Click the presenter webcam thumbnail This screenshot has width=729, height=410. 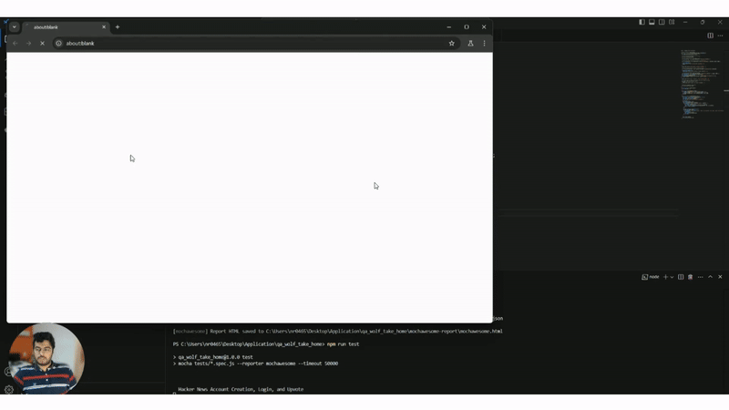(46, 359)
